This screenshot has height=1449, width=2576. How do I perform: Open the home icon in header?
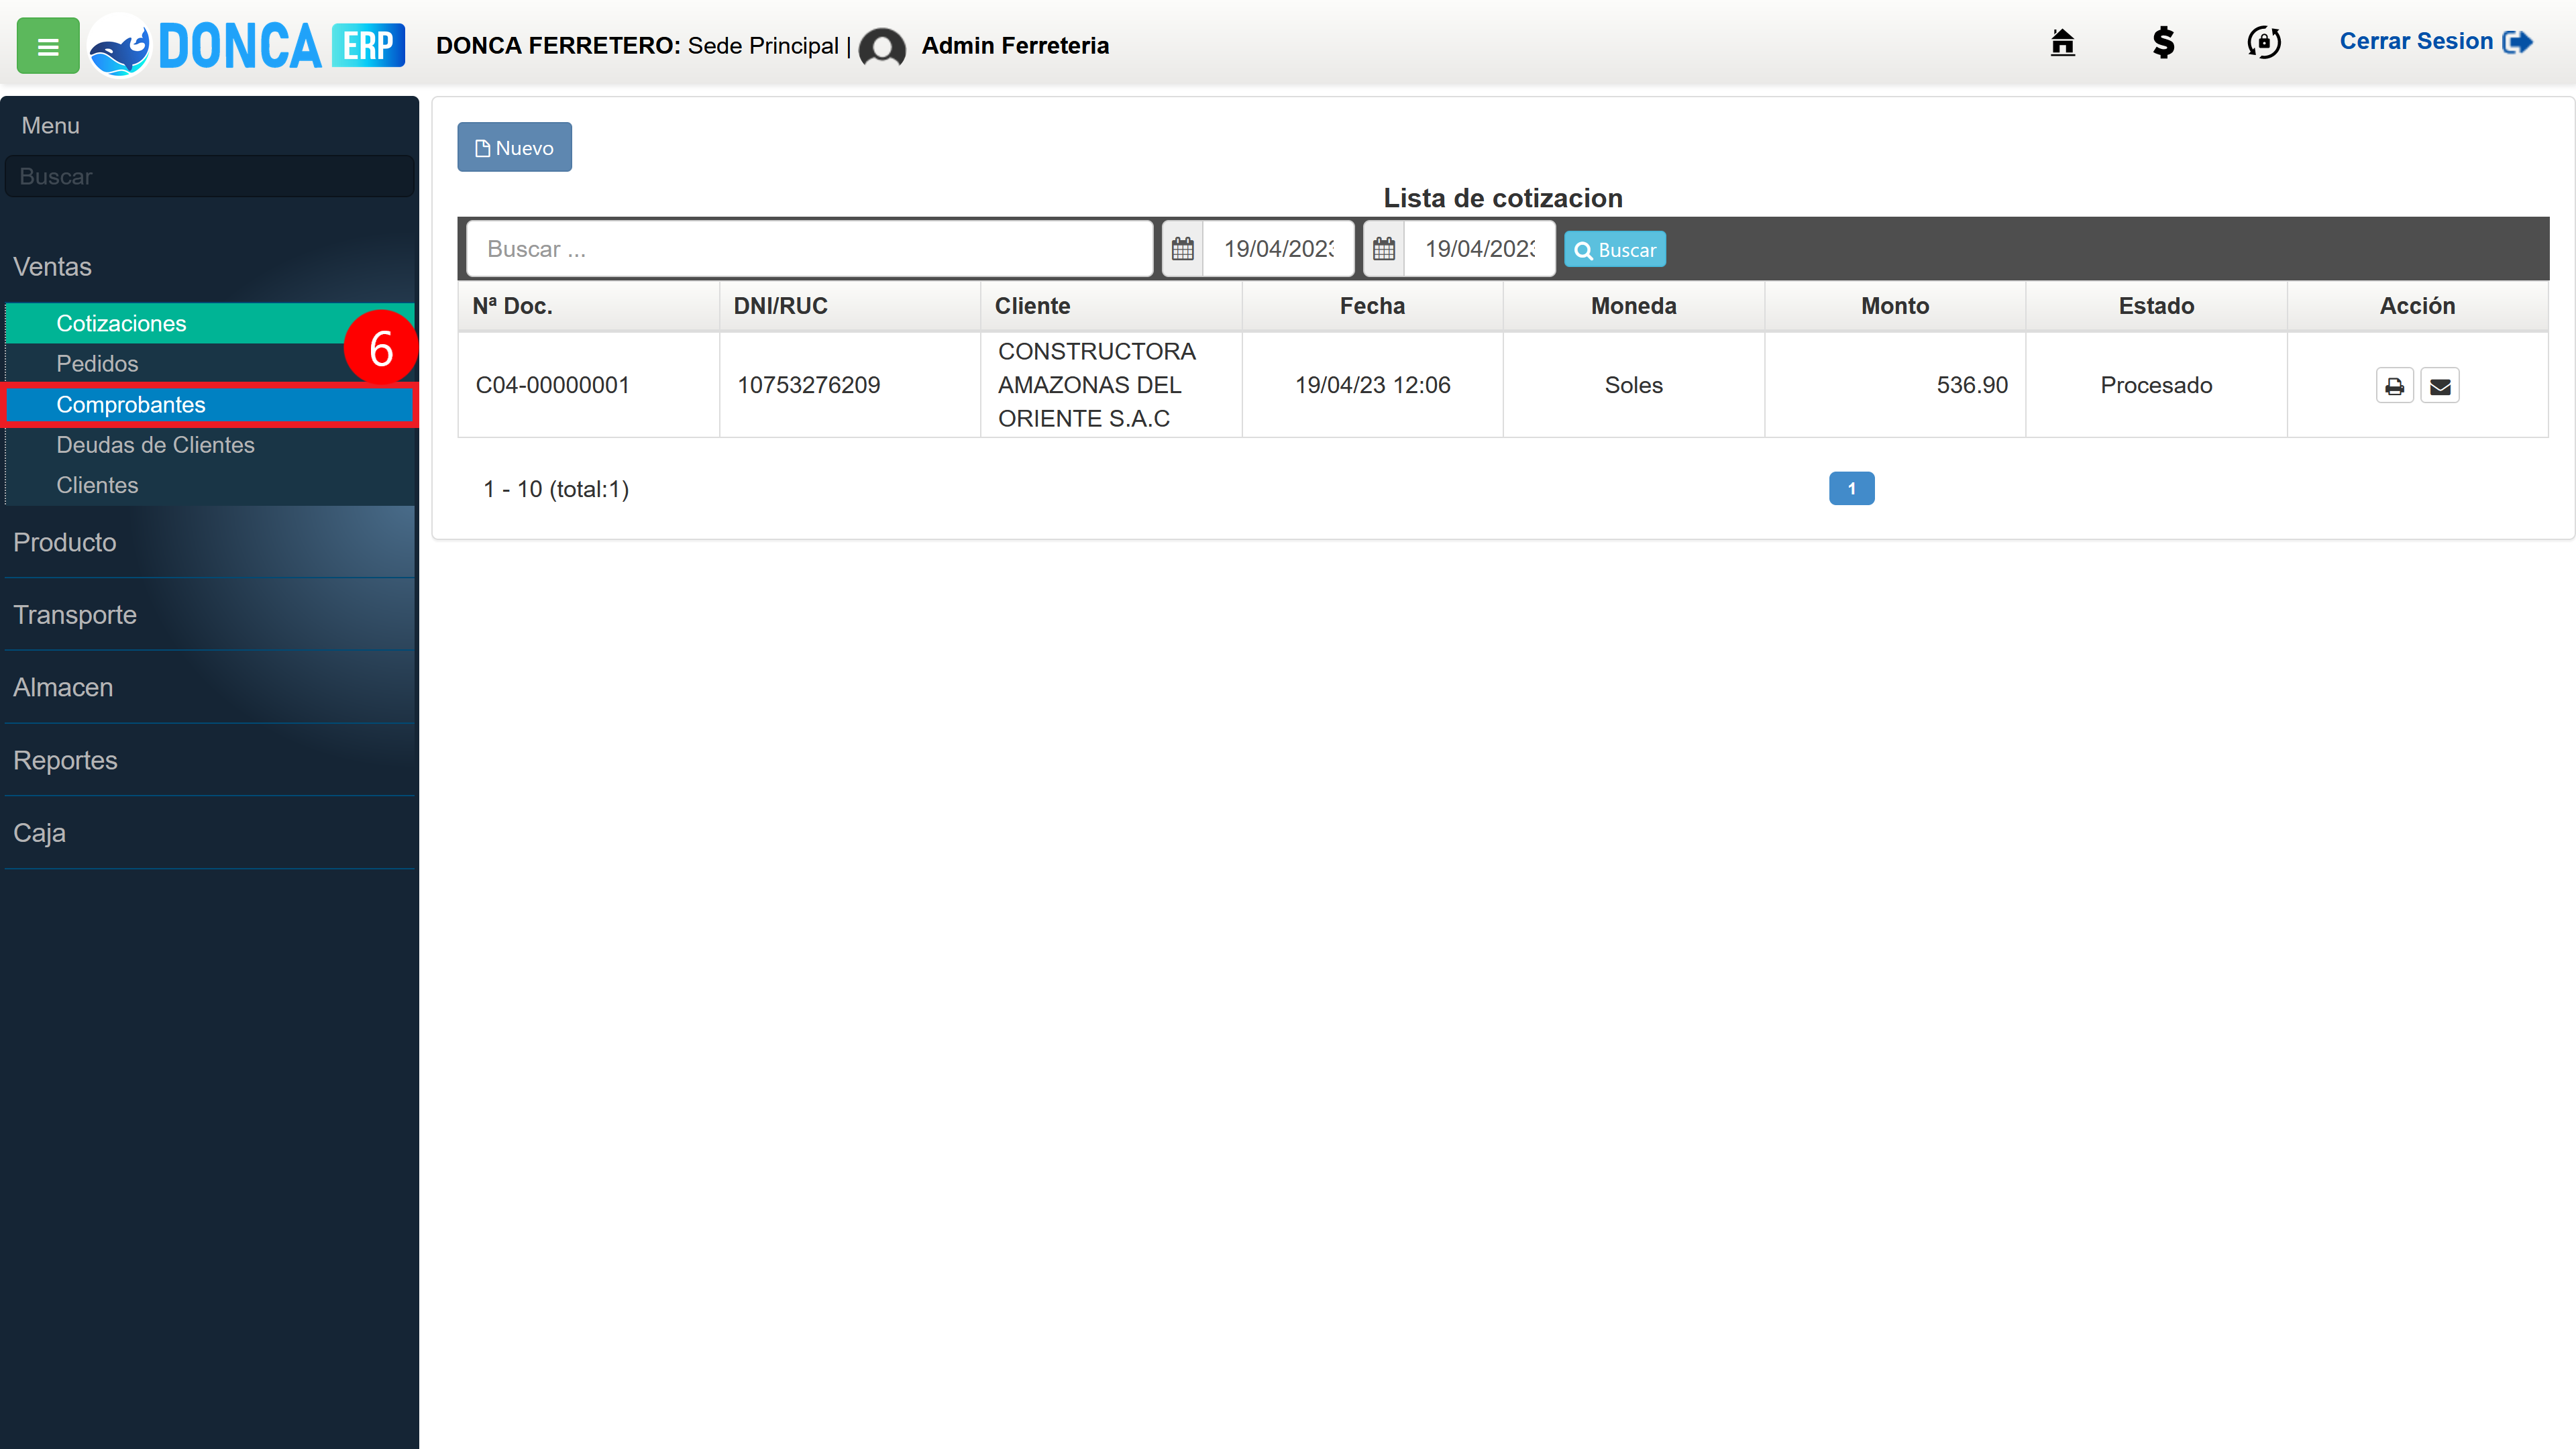(2062, 42)
